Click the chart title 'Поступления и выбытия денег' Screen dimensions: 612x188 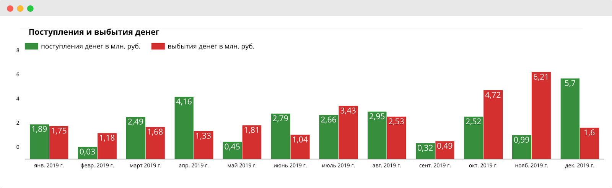(94, 32)
